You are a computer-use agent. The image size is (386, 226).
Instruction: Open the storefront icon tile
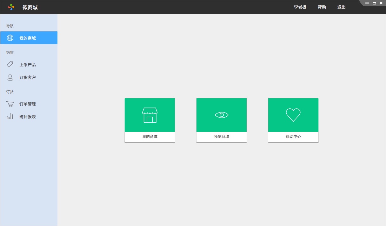tap(150, 115)
